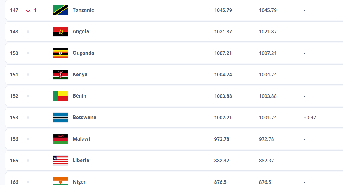
Task: Select the Bénin country name
Action: tap(79, 96)
